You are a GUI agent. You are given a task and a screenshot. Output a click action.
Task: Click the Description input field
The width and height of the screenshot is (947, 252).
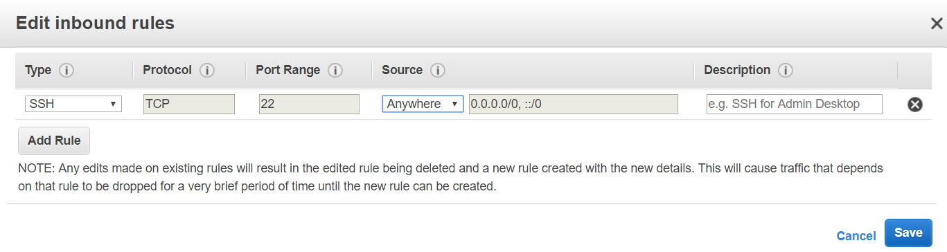point(795,104)
